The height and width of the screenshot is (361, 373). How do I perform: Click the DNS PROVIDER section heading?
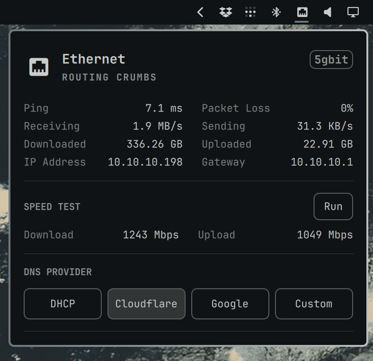[58, 272]
